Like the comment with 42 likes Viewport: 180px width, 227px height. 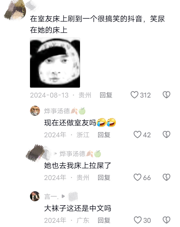(137, 134)
